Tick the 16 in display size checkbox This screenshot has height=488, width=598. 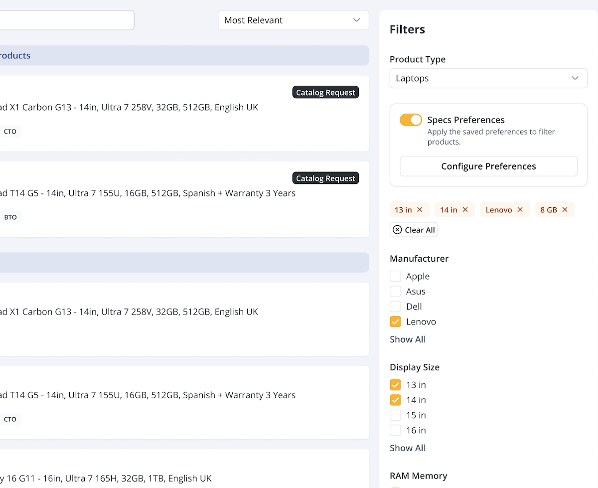click(395, 430)
